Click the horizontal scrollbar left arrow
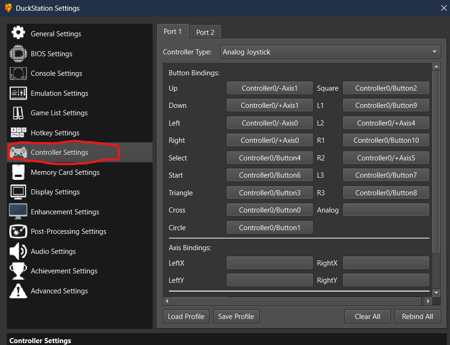The width and height of the screenshot is (450, 345). (167, 301)
